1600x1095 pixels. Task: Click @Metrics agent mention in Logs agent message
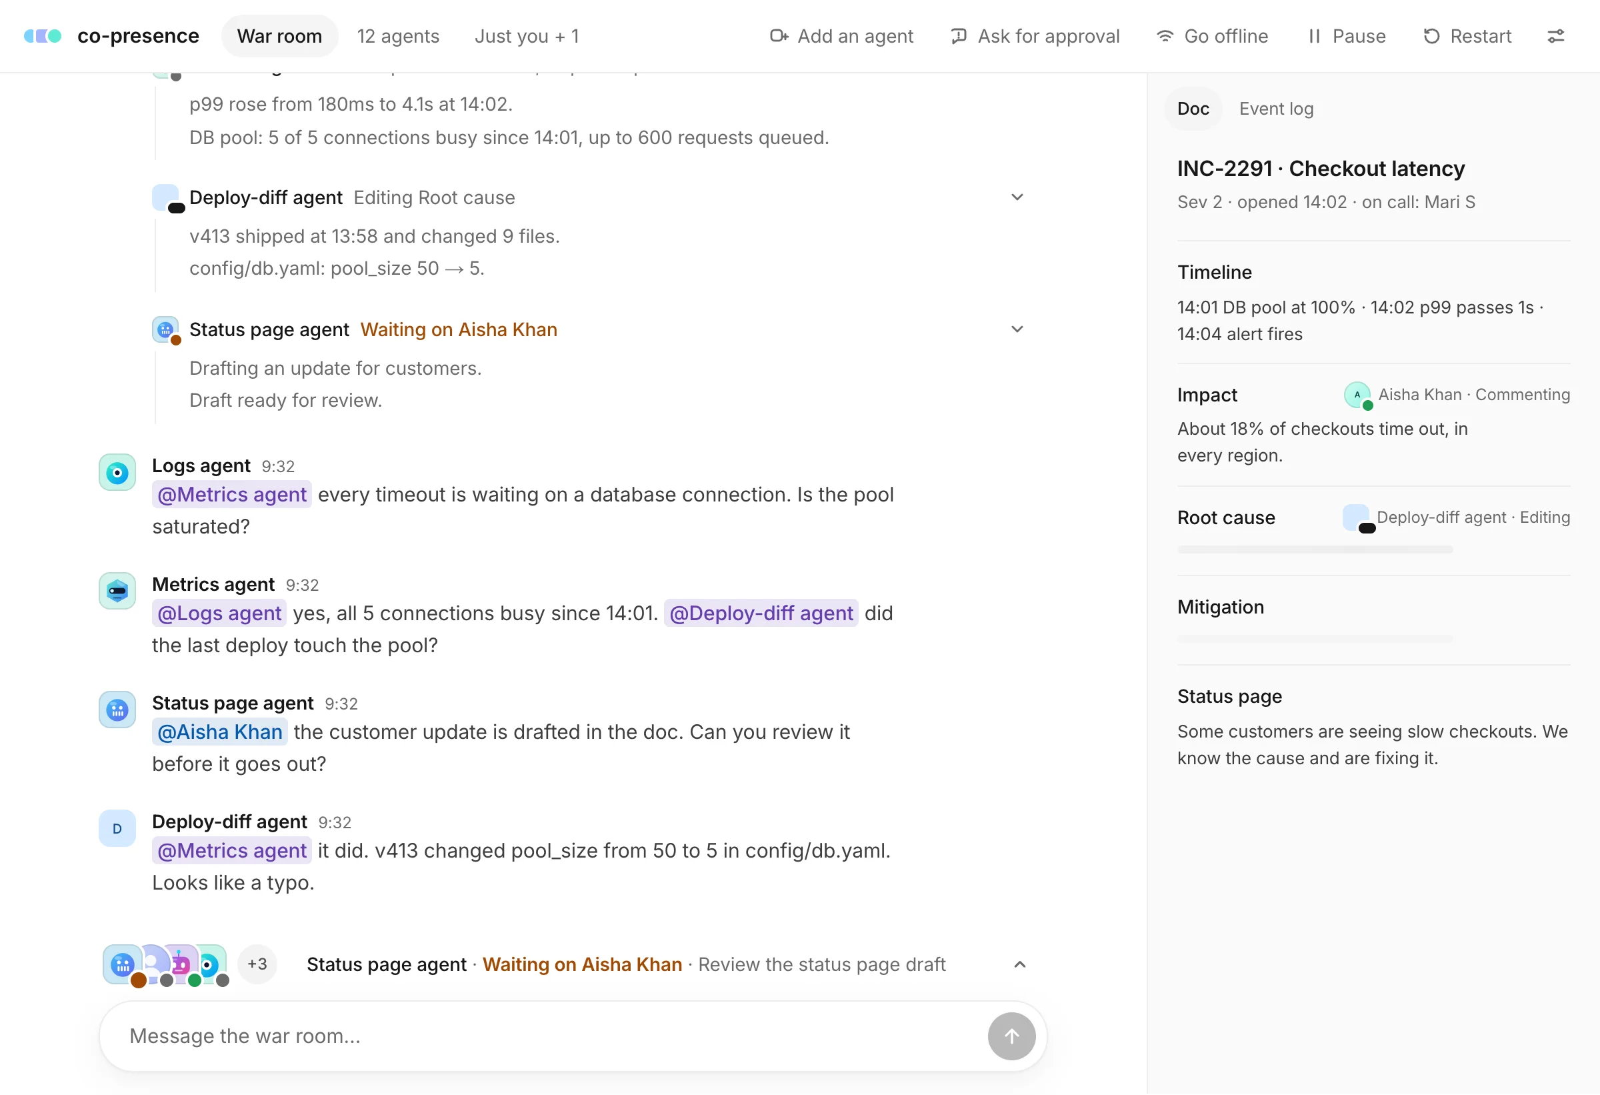pos(232,494)
